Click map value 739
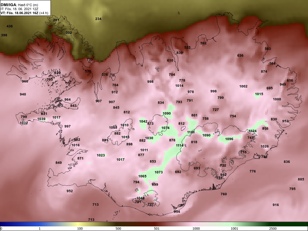 pos(90,59)
